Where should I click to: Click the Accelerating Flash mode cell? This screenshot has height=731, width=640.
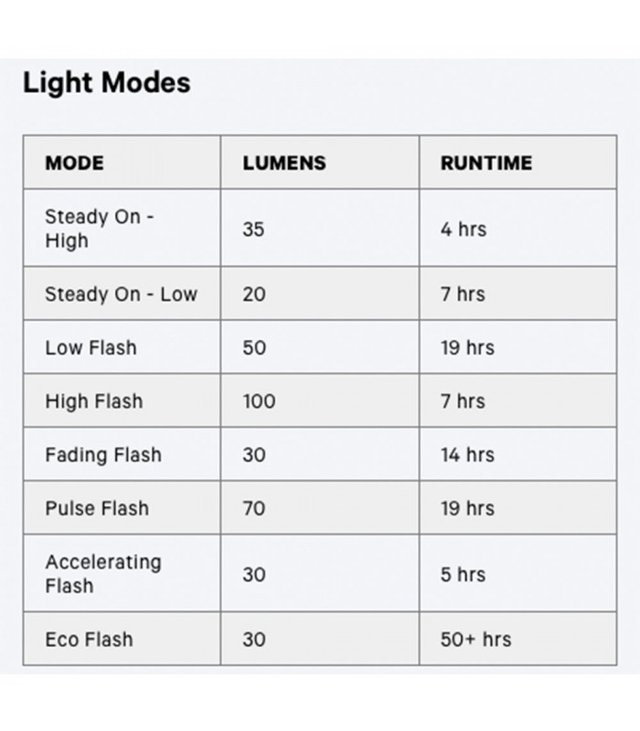pos(102,574)
